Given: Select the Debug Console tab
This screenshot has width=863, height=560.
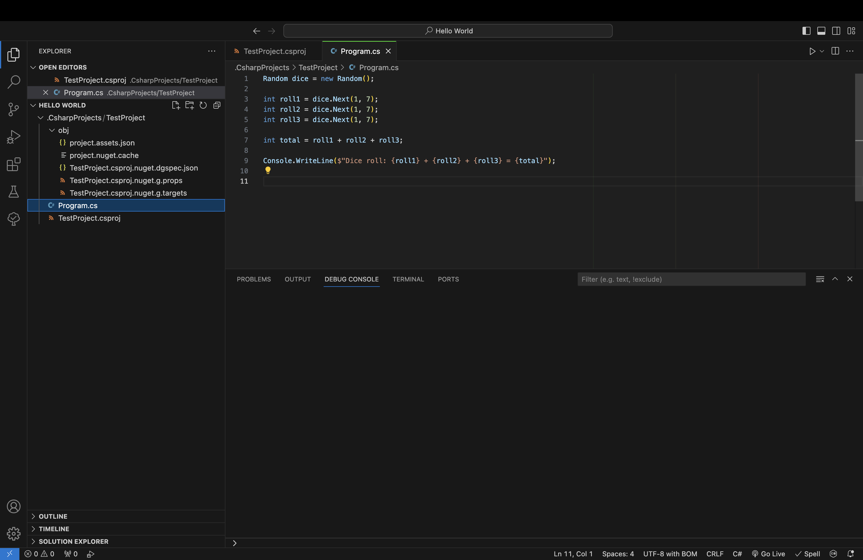Looking at the screenshot, I should [x=351, y=279].
